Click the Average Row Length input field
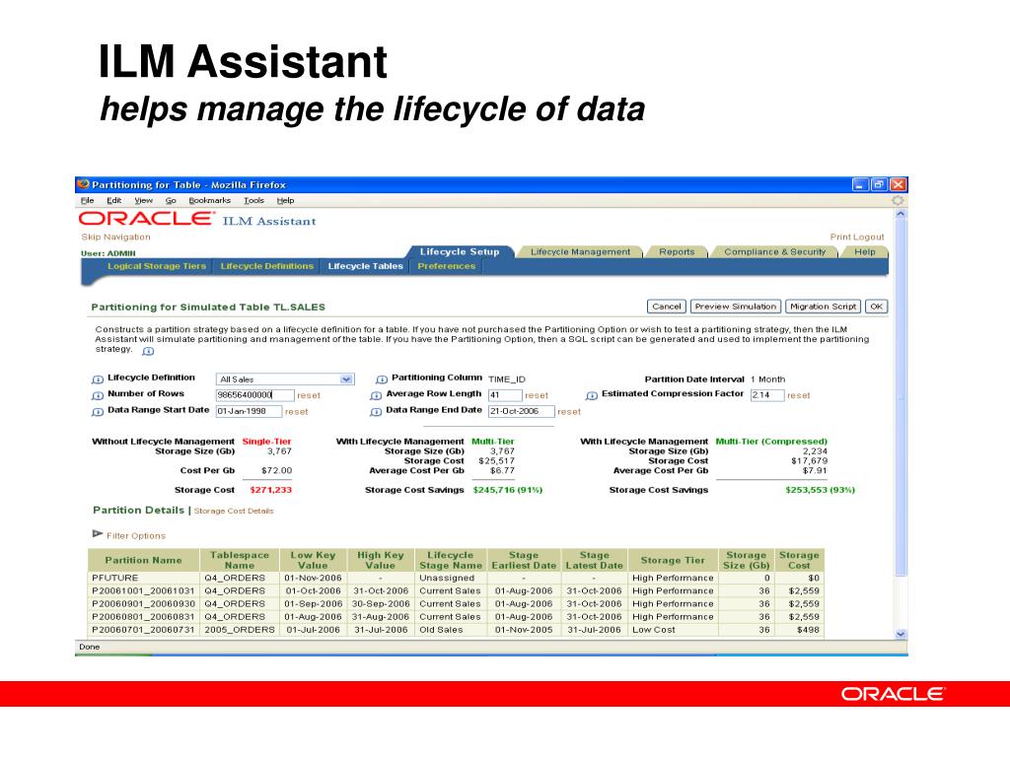This screenshot has height=757, width=1010. click(x=505, y=395)
